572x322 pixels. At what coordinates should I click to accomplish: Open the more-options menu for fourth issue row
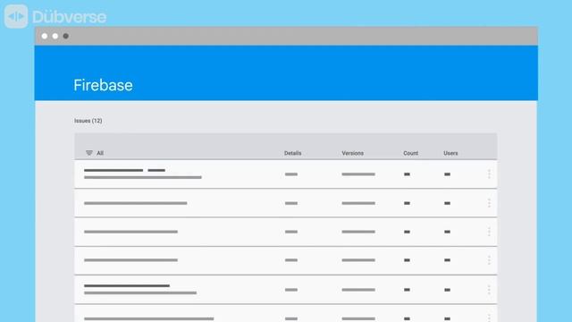pyautogui.click(x=489, y=260)
